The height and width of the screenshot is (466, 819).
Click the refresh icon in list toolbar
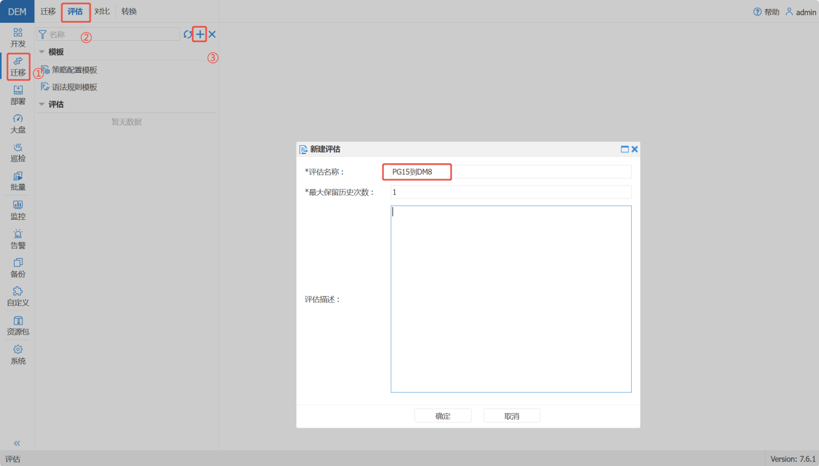pyautogui.click(x=188, y=34)
